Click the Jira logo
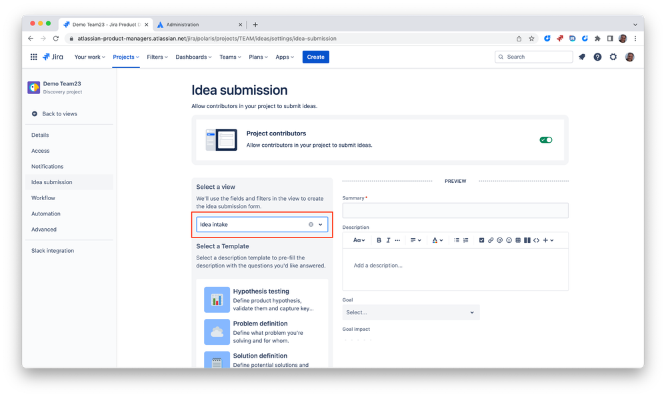The height and width of the screenshot is (397, 666). coord(53,57)
